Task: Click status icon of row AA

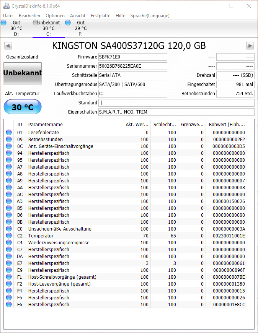Action: click(9, 187)
